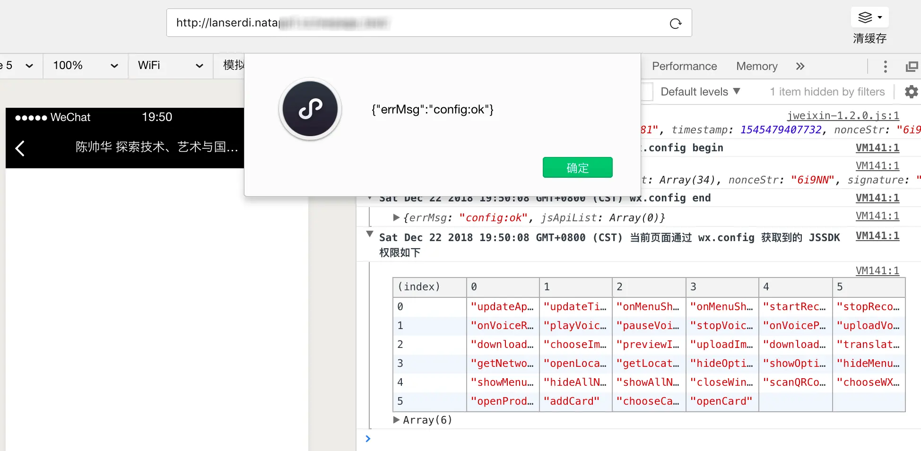Screen dimensions: 921x451
Task: Open the clear cache layers icon
Action: (869, 17)
